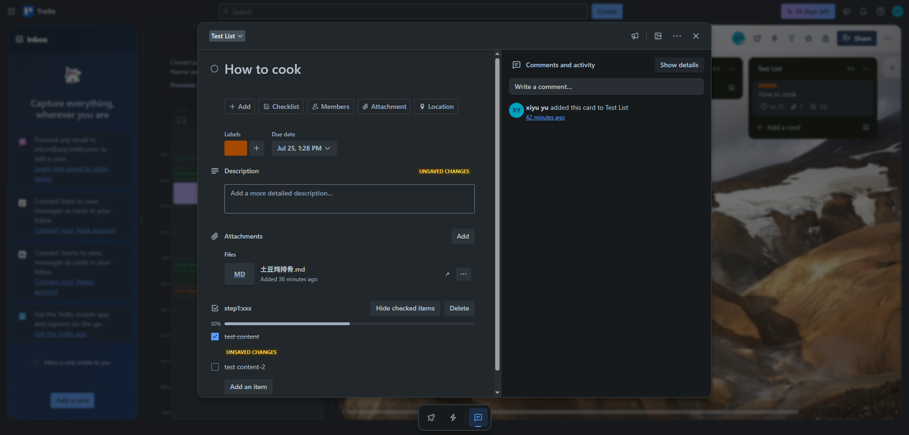Click Write a comment field
This screenshot has width=909, height=435.
coord(606,87)
